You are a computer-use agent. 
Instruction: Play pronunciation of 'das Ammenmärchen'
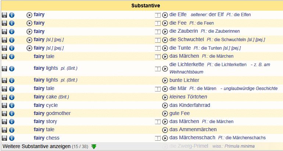point(165,130)
